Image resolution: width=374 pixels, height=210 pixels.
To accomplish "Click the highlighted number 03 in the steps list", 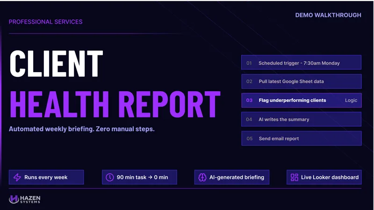I will tap(249, 100).
